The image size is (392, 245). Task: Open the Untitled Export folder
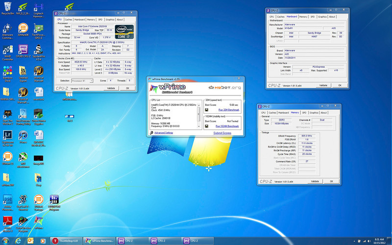point(23,74)
